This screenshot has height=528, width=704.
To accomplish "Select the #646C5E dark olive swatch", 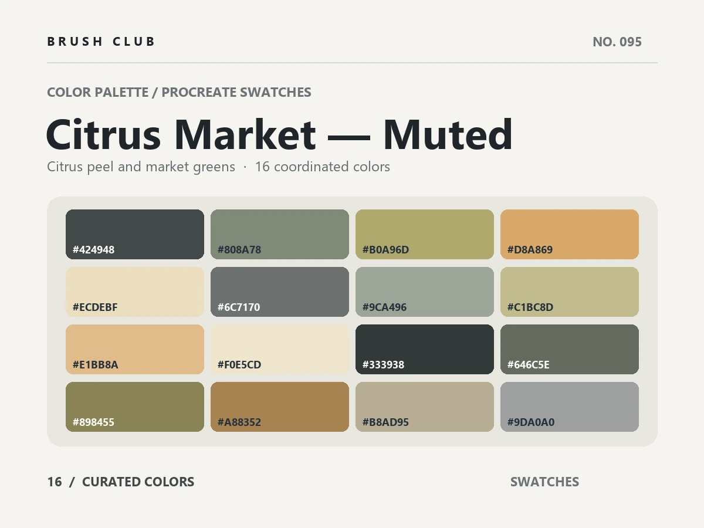I will [x=570, y=349].
